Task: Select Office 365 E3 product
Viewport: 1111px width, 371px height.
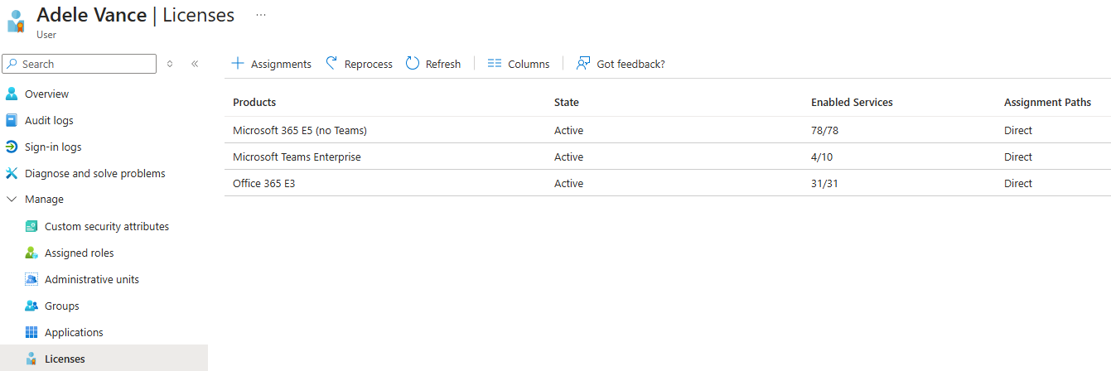Action: pyautogui.click(x=263, y=183)
